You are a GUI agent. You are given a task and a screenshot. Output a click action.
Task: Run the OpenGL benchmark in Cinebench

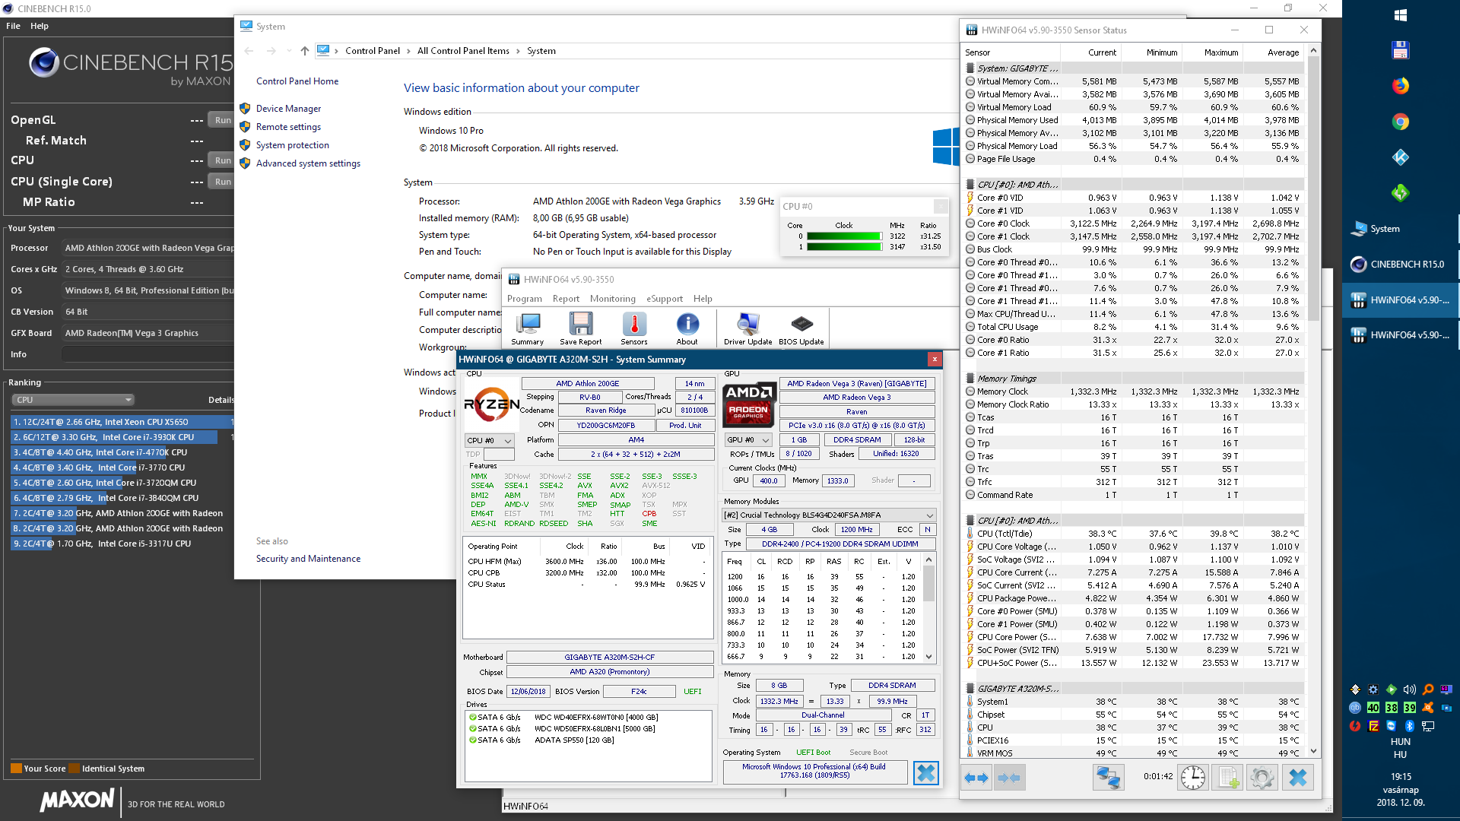click(x=222, y=120)
